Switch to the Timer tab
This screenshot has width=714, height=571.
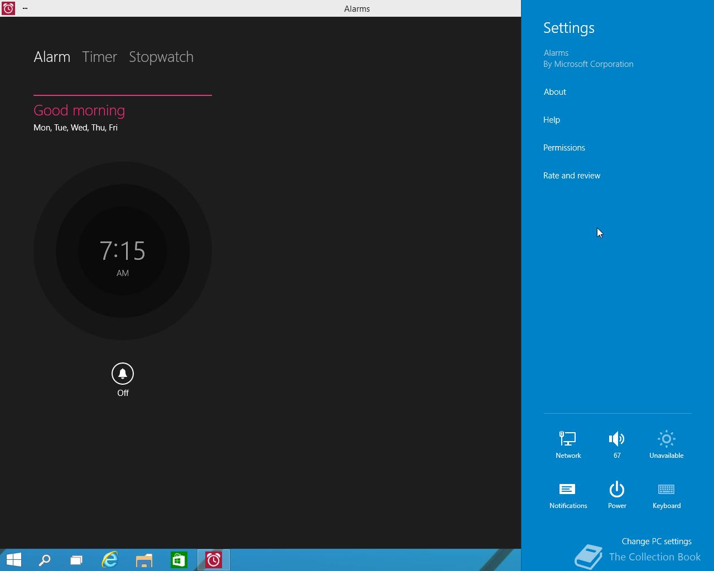click(x=99, y=57)
